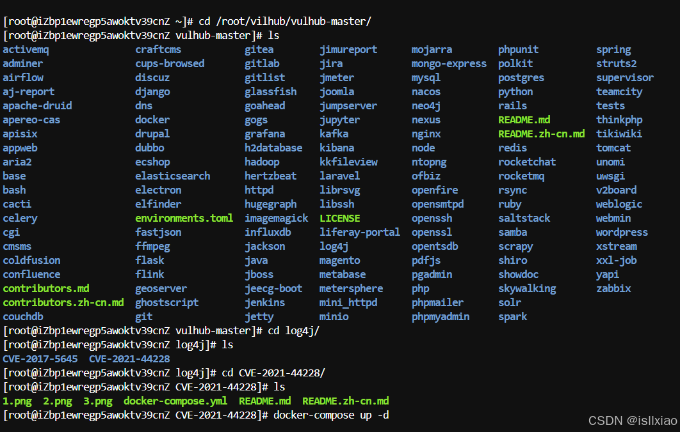The width and height of the screenshot is (680, 432).
Task: Click the 'kkfileview' entry
Action: point(349,162)
